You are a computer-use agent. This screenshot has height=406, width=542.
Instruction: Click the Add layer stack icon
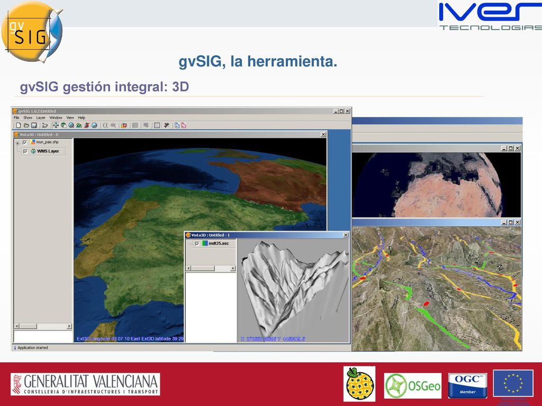(x=45, y=125)
